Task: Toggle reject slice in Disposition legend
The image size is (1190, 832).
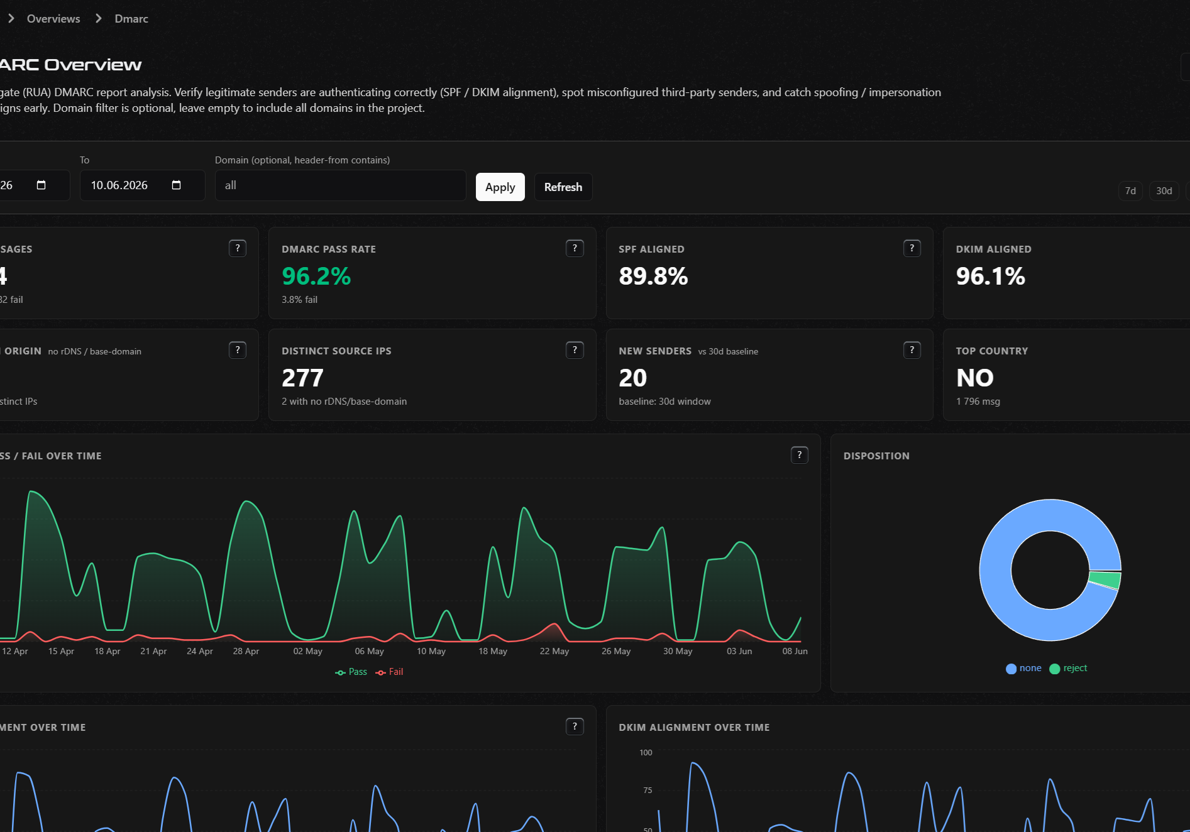Action: (1068, 668)
